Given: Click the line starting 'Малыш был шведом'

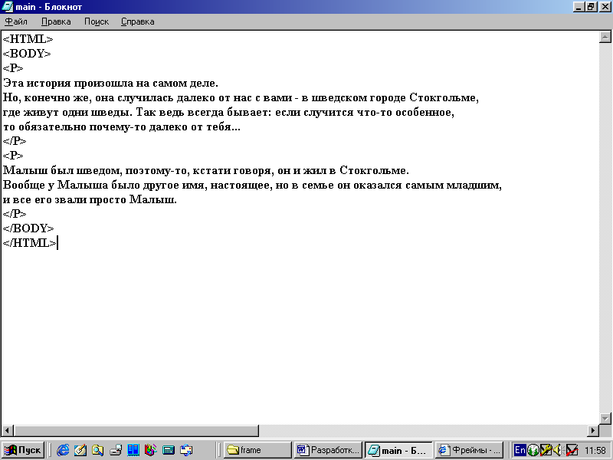Looking at the screenshot, I should coord(206,170).
